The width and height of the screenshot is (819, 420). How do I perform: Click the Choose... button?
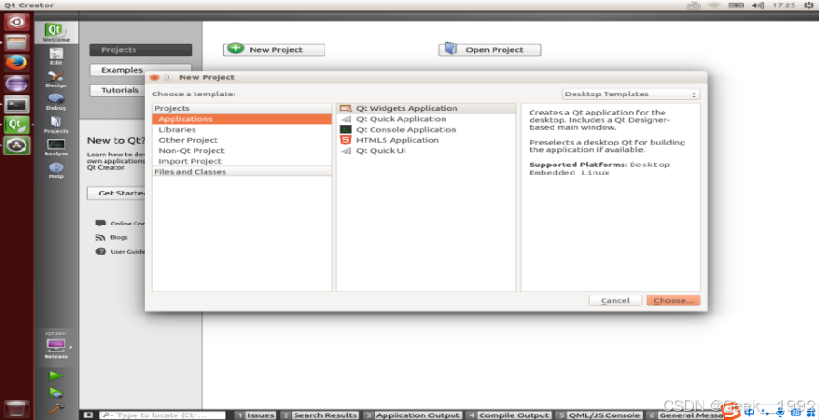(x=674, y=301)
